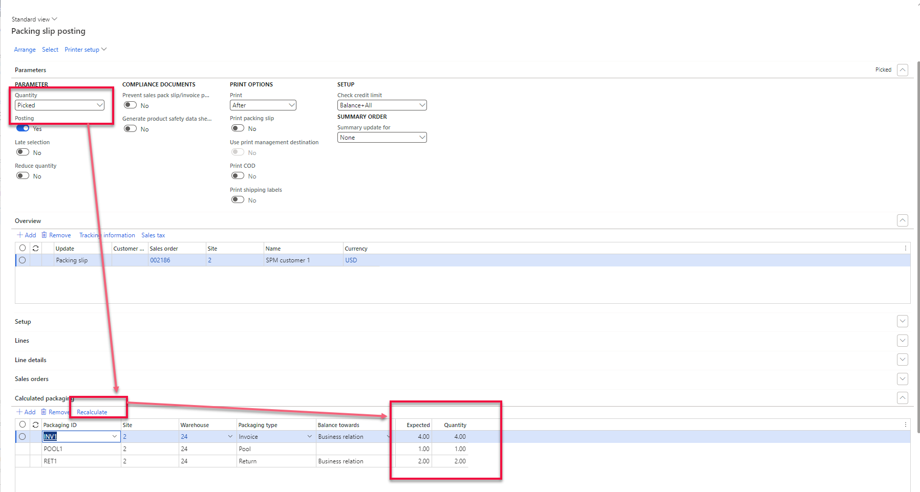Open Sales tax
Screen dimensions: 920x492
[x=153, y=235]
